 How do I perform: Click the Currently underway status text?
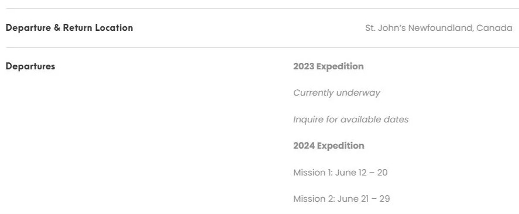pyautogui.click(x=336, y=93)
